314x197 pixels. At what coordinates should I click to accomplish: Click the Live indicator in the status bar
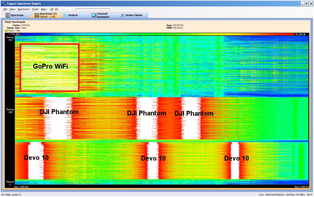tap(261, 195)
